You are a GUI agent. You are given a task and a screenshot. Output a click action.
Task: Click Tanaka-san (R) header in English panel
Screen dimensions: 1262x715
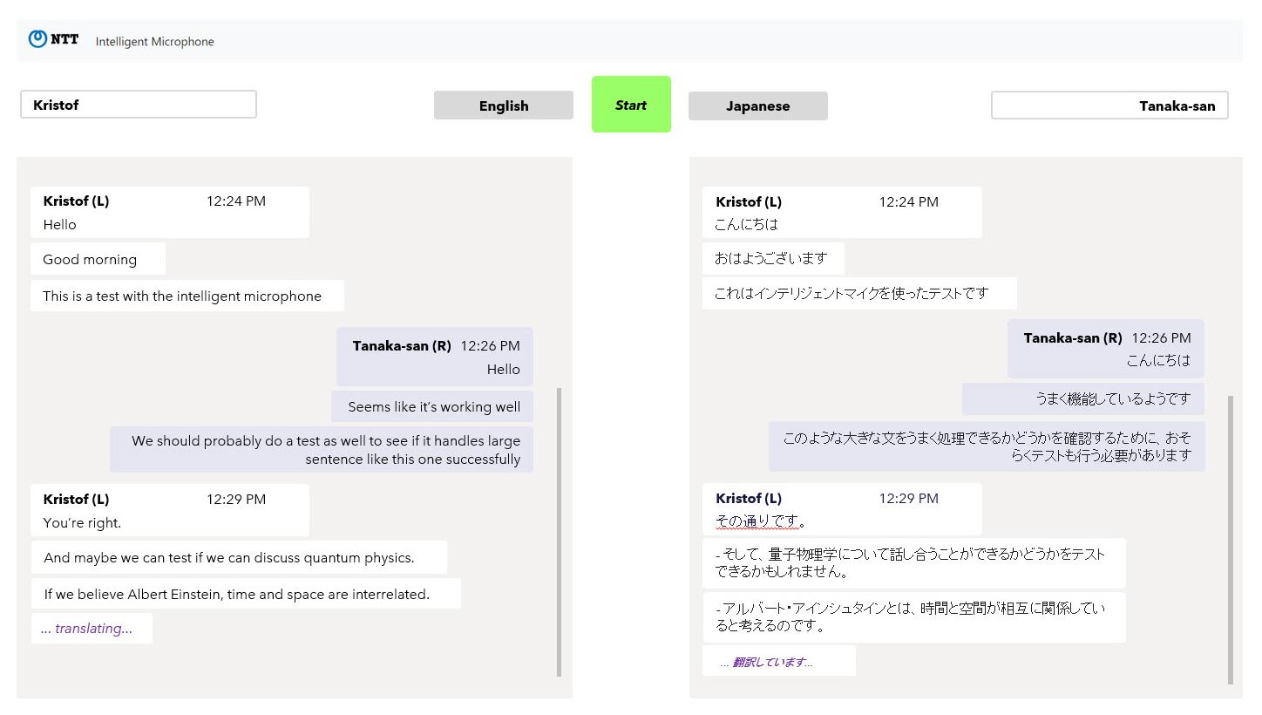[x=402, y=345]
